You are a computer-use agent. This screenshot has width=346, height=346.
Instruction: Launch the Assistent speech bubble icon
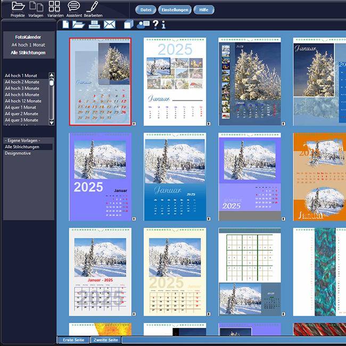tap(74, 7)
